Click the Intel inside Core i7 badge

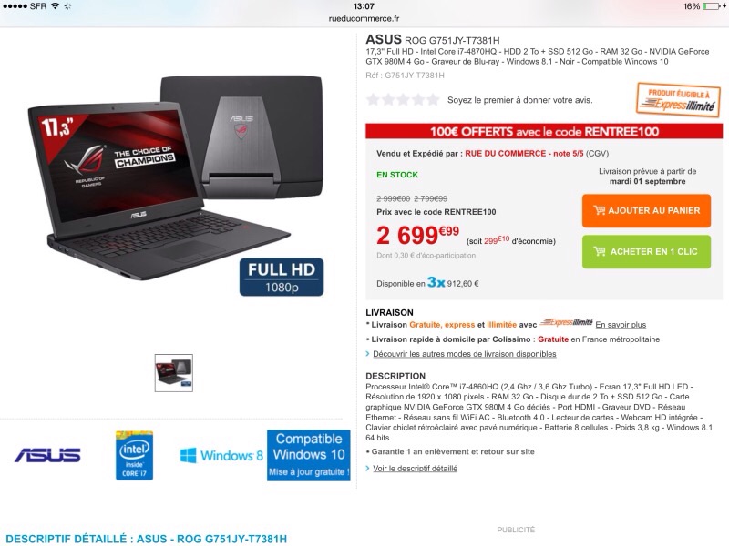tap(134, 455)
